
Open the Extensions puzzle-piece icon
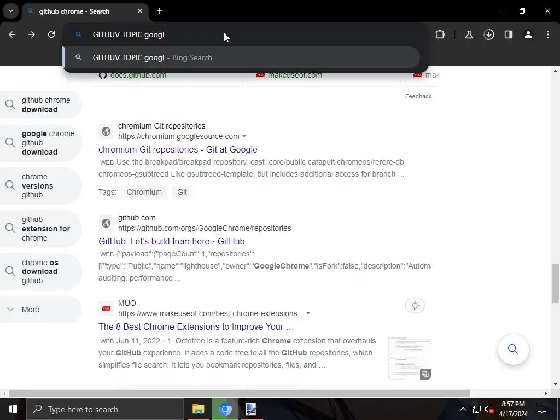[x=440, y=34]
